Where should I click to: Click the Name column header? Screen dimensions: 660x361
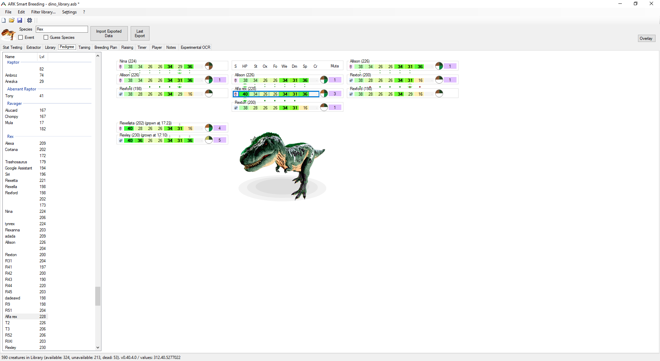pos(20,57)
